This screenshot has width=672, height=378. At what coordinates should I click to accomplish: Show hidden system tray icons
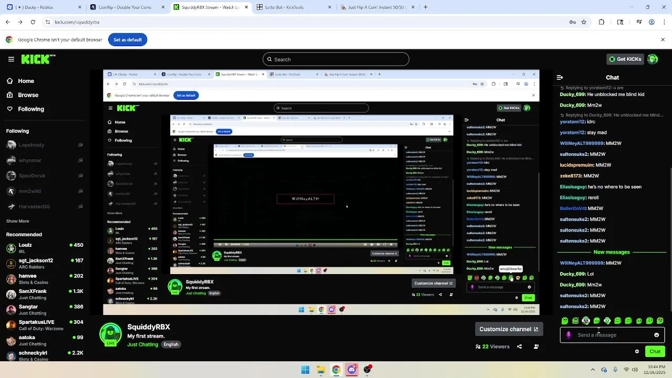[x=593, y=370]
